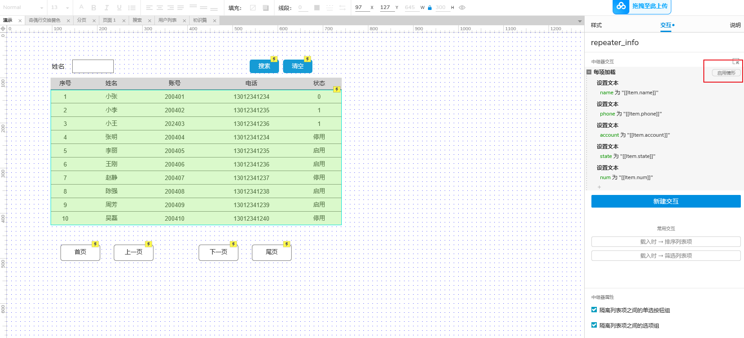Click the 下一页 button on the canvas

[219, 252]
